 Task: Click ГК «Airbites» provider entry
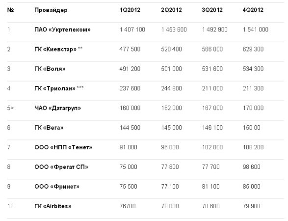[52, 206]
